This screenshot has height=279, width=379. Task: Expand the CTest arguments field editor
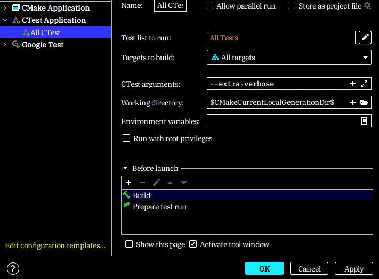point(365,84)
